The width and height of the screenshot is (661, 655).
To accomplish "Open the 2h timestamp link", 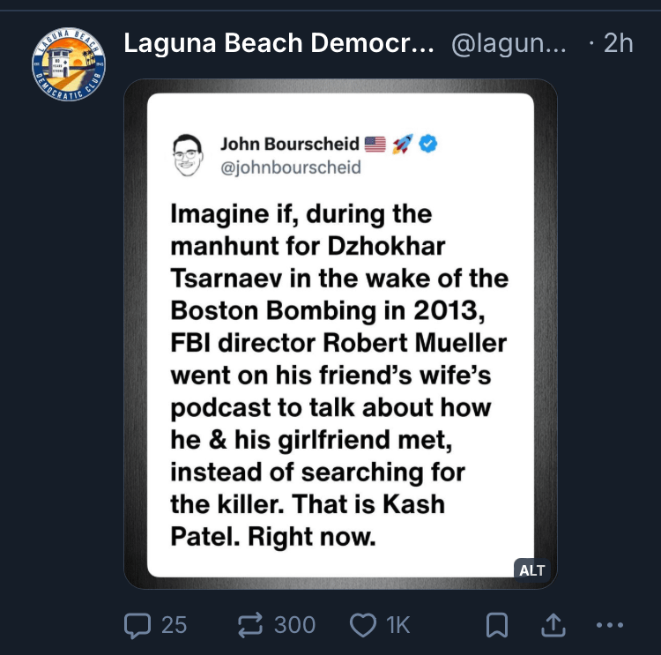I will 618,43.
